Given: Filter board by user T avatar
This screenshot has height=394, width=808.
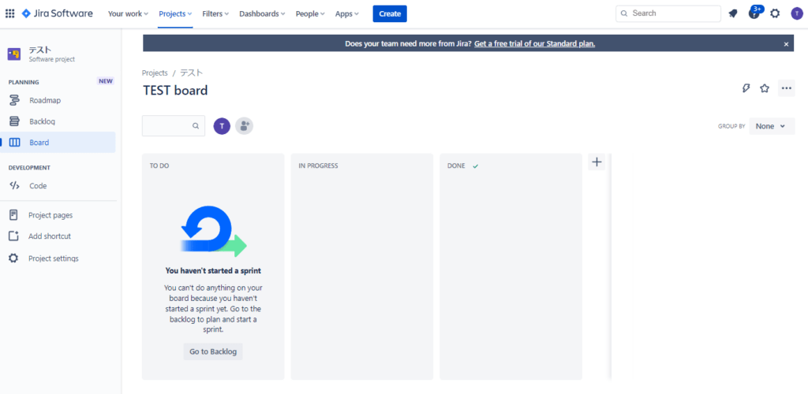Looking at the screenshot, I should (x=222, y=126).
